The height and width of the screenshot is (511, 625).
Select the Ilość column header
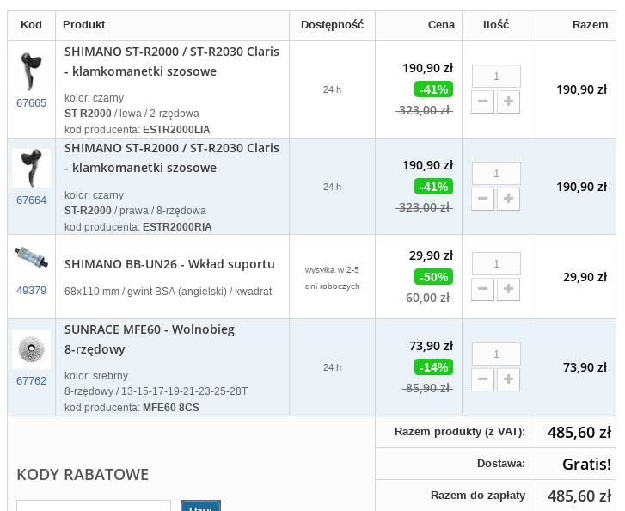(x=496, y=25)
